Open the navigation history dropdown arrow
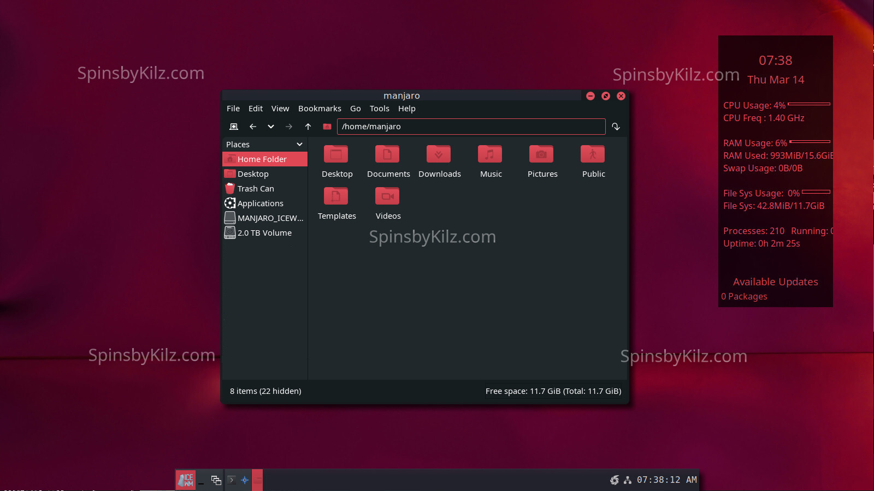The height and width of the screenshot is (491, 874). pos(270,127)
